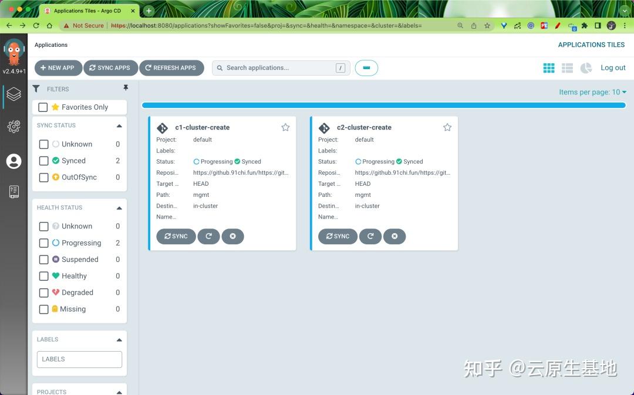Select tiles view for applications
This screenshot has height=395, width=634.
point(548,67)
